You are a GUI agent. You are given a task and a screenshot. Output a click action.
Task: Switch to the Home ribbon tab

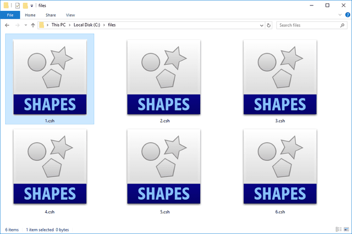tap(30, 15)
